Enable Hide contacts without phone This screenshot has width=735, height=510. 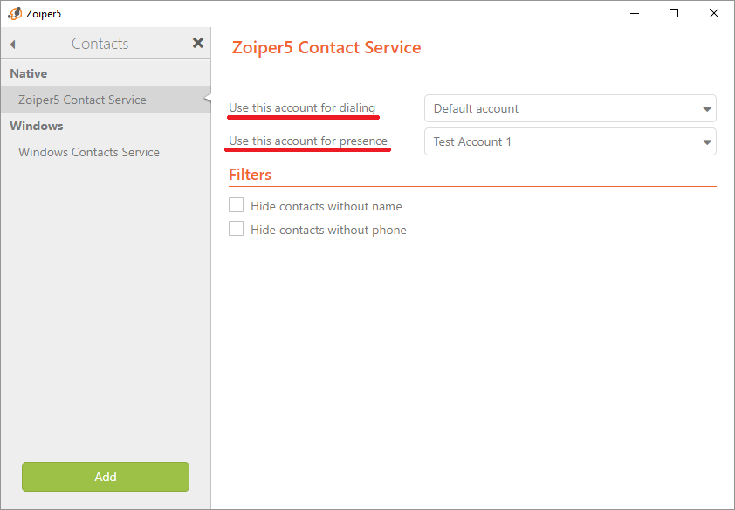pos(236,229)
